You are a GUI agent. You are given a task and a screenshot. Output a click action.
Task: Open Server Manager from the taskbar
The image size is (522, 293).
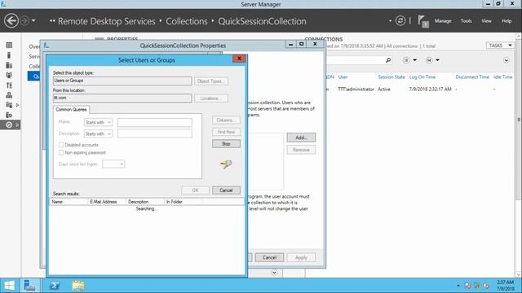click(29, 286)
